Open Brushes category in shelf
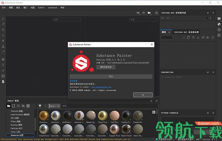The width and height of the screenshot is (222, 141). (x=16, y=125)
